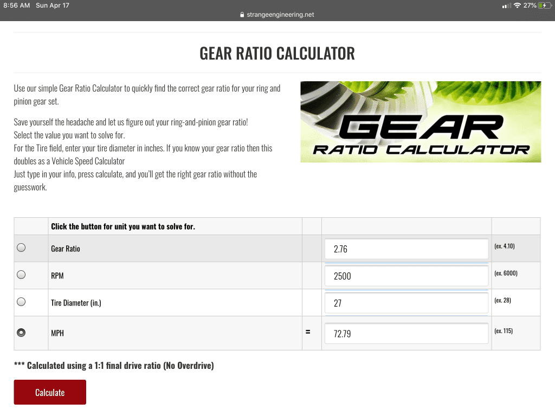Click the MPH result input field
The image size is (555, 416).
point(406,334)
